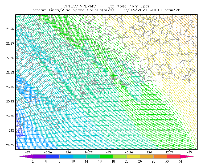Image resolution: width=213 pixels, height=164 pixels.
Task: Select the lime 18-20 legend segment
Action: click(120, 156)
